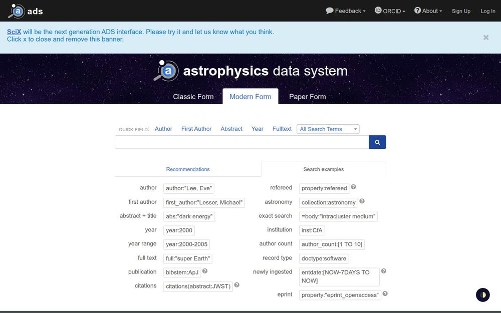The width and height of the screenshot is (501, 313).
Task: Open the All Search Terms dropdown
Action: pyautogui.click(x=328, y=129)
